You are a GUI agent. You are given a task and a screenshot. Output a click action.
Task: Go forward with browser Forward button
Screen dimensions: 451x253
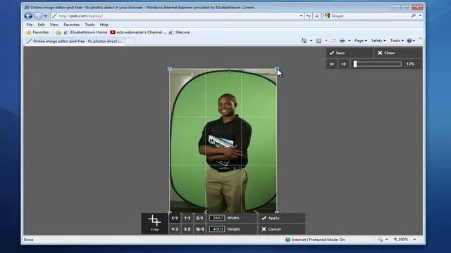(x=38, y=15)
